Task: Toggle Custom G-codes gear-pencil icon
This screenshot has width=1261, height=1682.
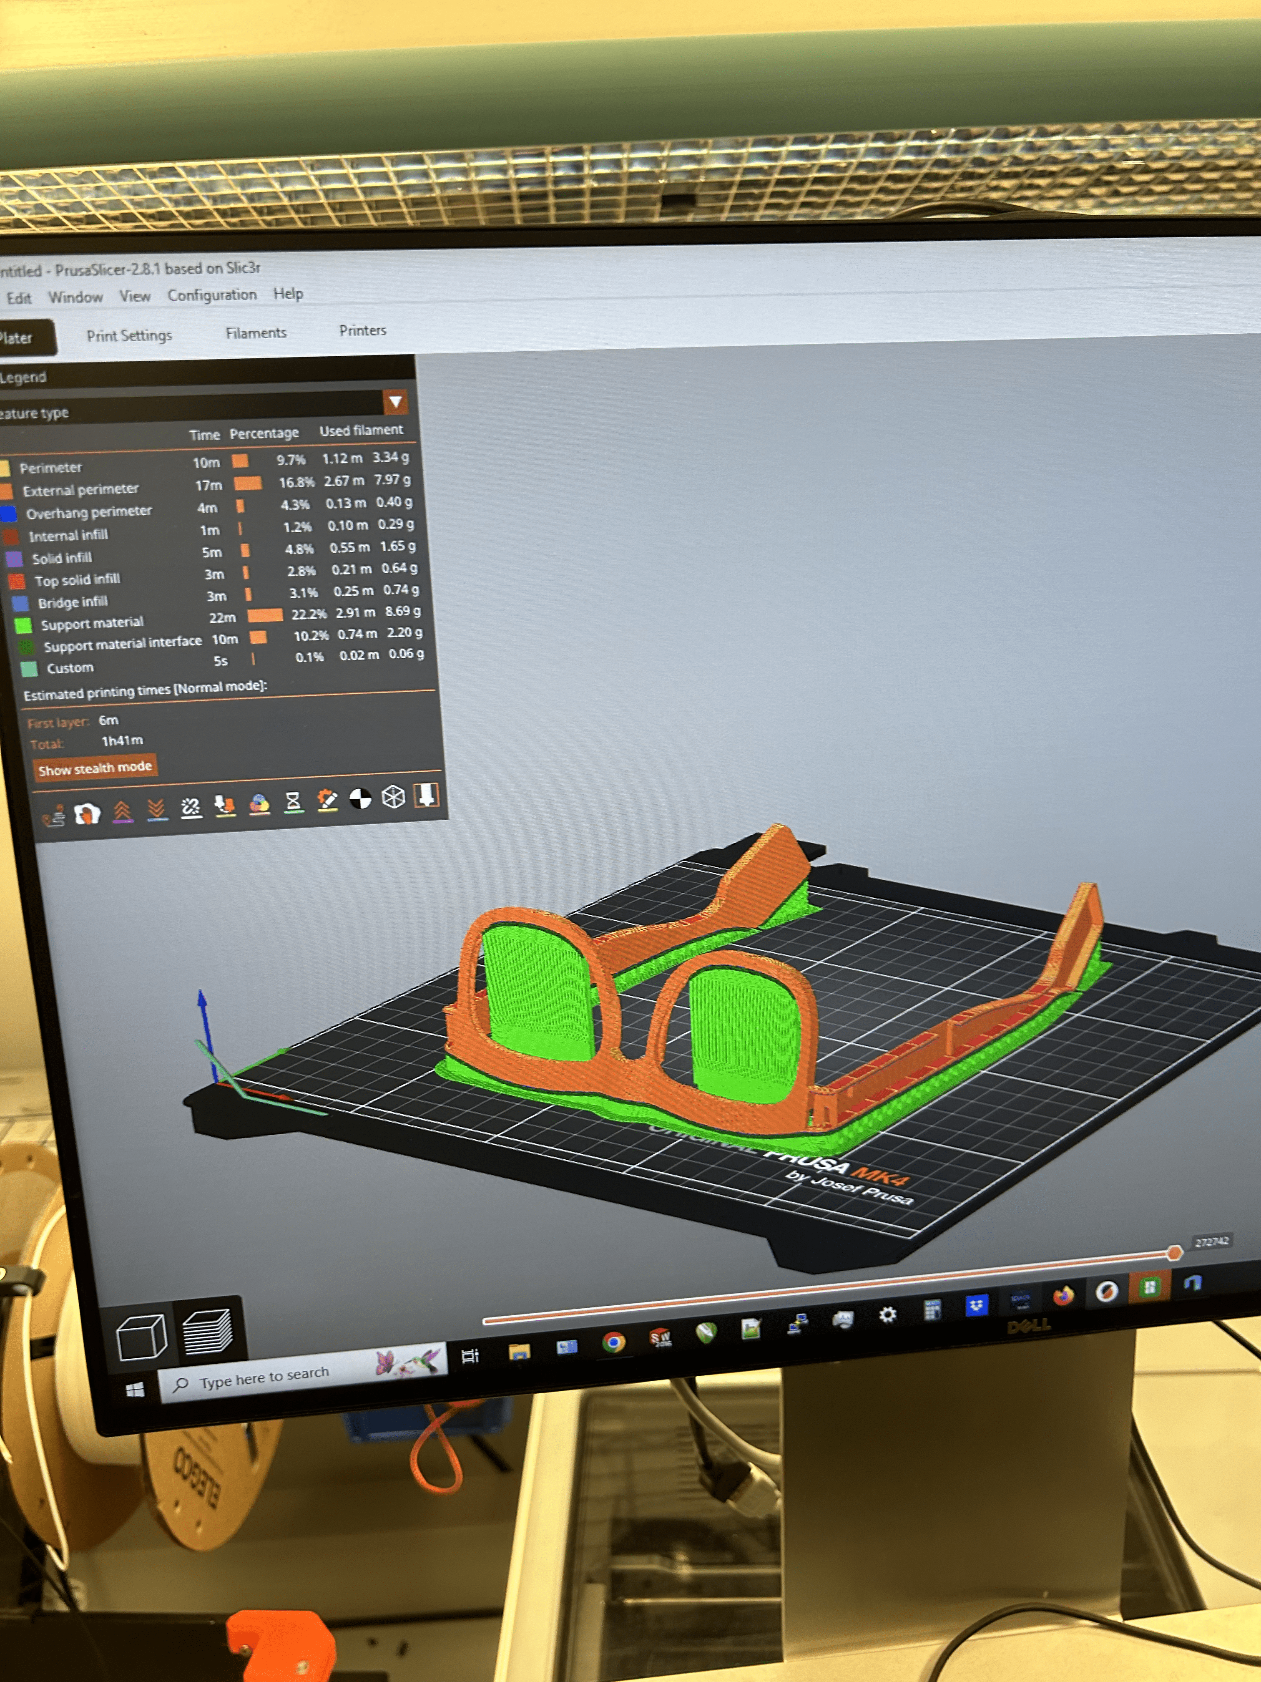Action: click(327, 800)
